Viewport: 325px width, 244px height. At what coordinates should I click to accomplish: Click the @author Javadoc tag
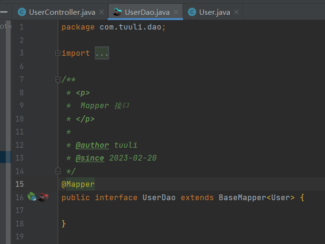(92, 145)
